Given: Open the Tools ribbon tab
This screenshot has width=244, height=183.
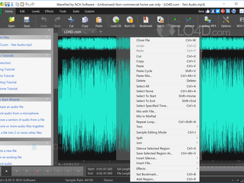Looking at the screenshot, I should (x=63, y=11).
